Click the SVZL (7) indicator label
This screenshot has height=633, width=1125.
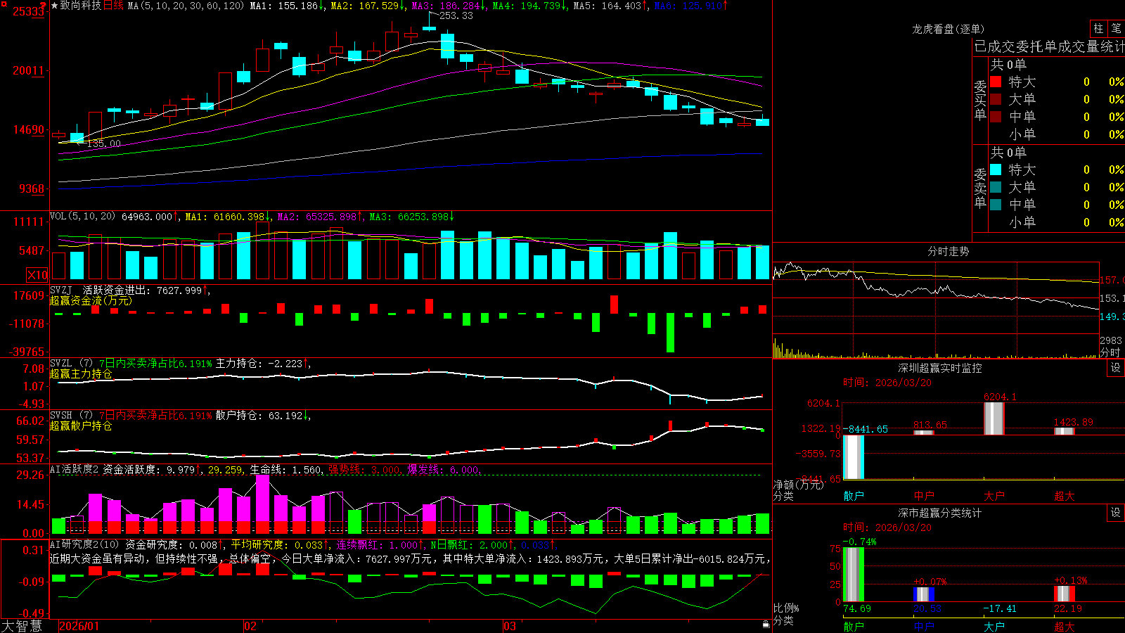(x=72, y=363)
